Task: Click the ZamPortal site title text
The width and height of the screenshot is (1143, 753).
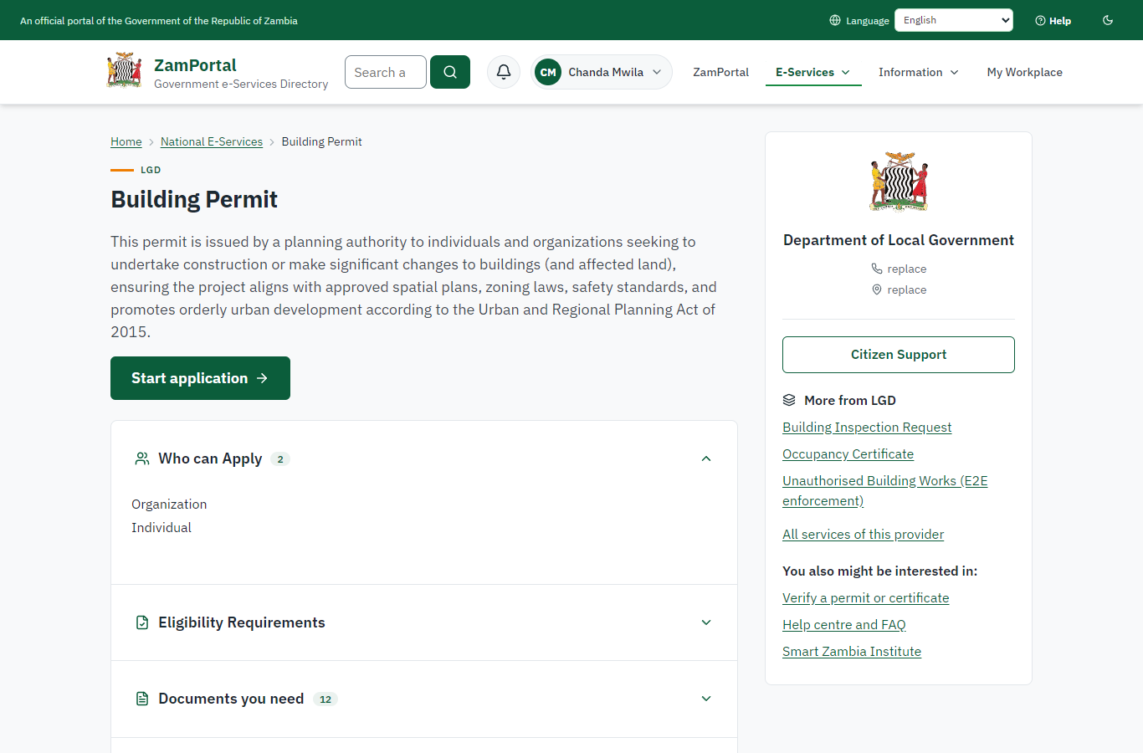Action: [x=195, y=64]
